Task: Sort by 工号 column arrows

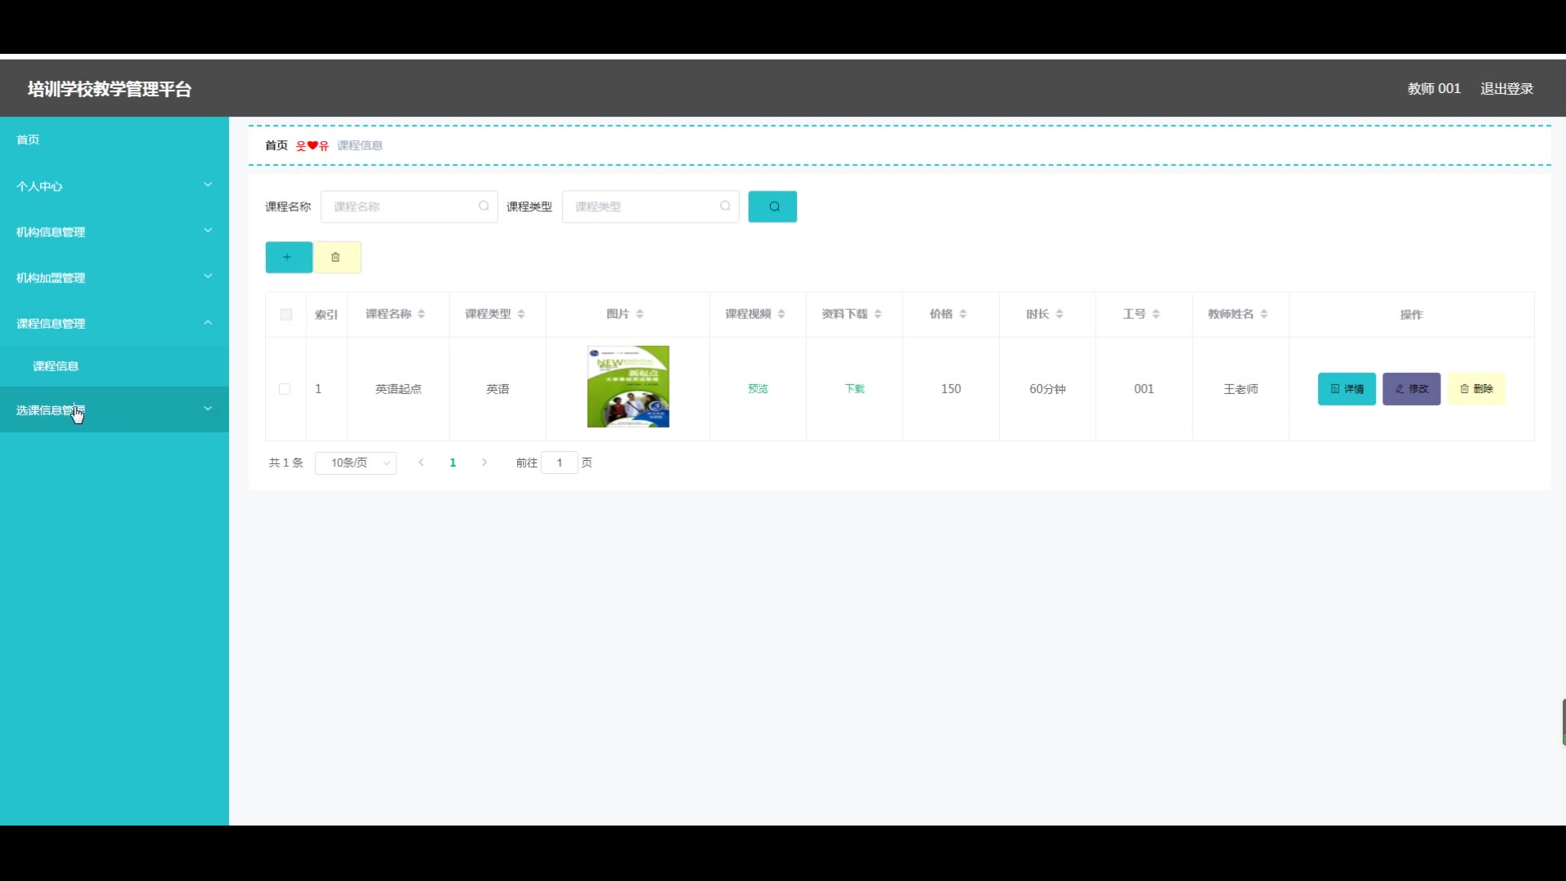Action: (x=1157, y=314)
